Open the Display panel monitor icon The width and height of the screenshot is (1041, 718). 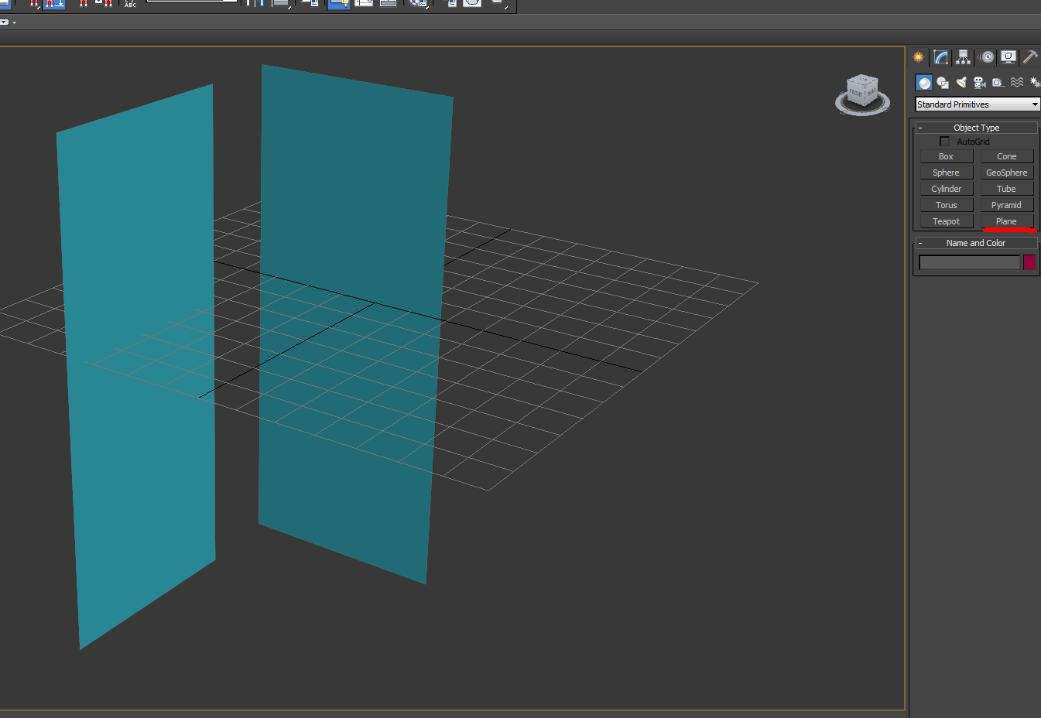[x=1008, y=57]
